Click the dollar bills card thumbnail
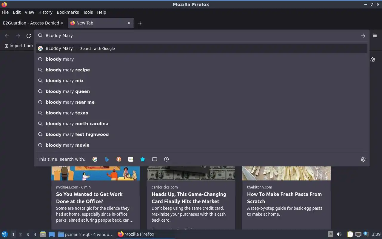This screenshot has width=382, height=239. coord(191,173)
